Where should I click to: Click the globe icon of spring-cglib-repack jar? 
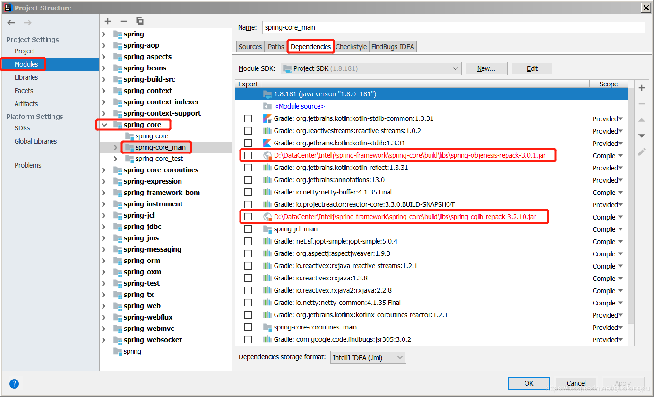click(267, 217)
